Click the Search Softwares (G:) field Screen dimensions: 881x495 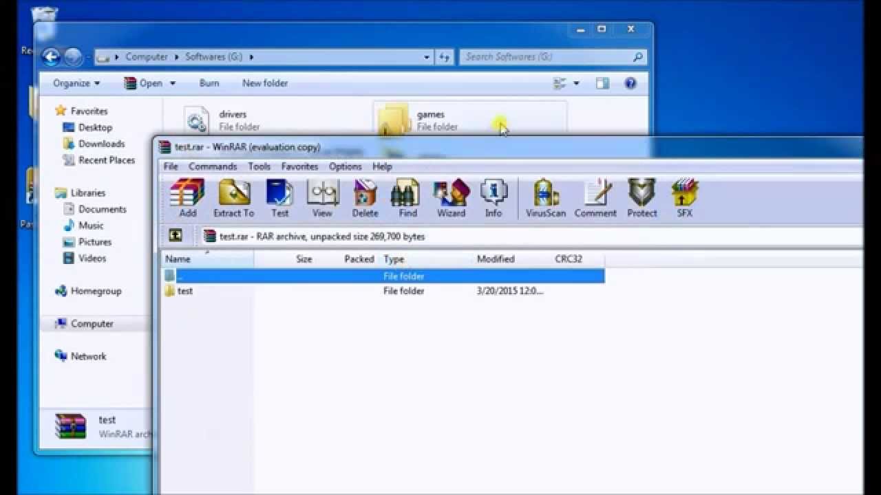coord(553,57)
